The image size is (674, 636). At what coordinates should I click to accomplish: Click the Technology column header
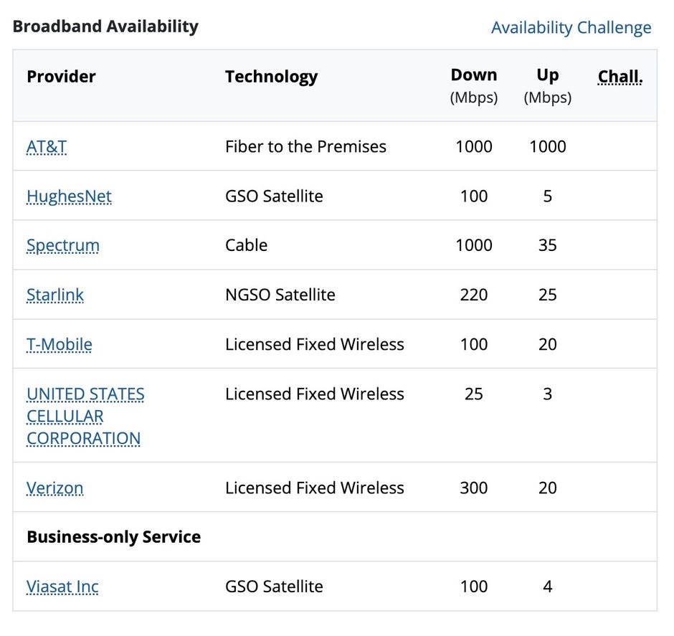271,77
